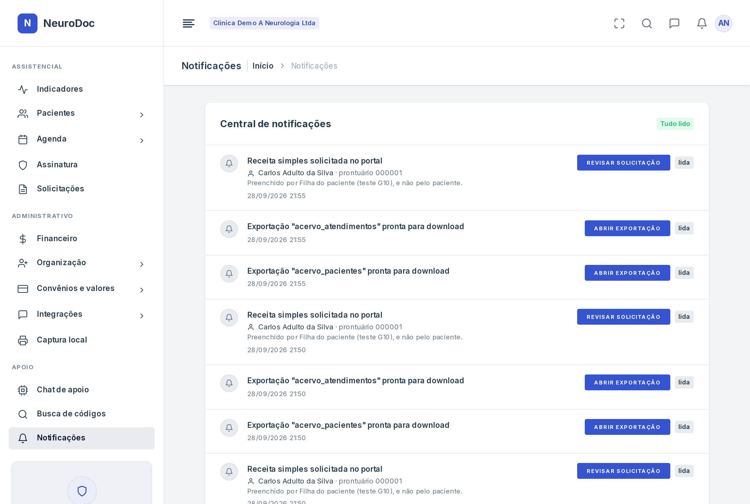Click the Financeiro dollar icon
Viewport: 750px width, 504px height.
(23, 239)
